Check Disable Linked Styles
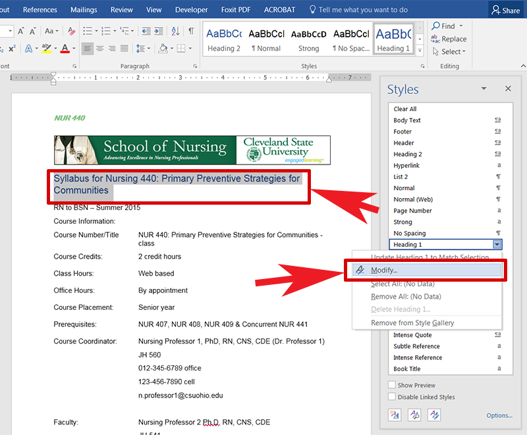 click(392, 397)
